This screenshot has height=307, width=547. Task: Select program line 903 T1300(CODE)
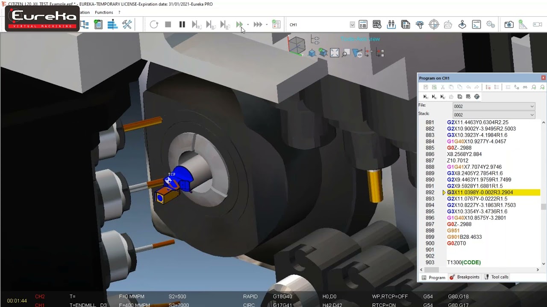coord(464,263)
